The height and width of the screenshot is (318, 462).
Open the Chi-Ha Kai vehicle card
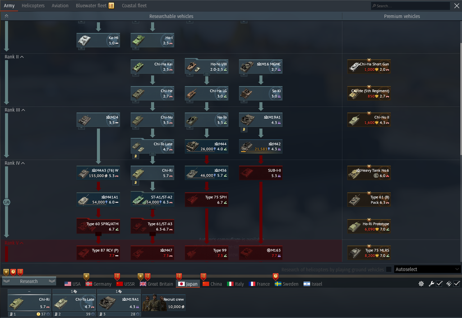click(x=152, y=67)
